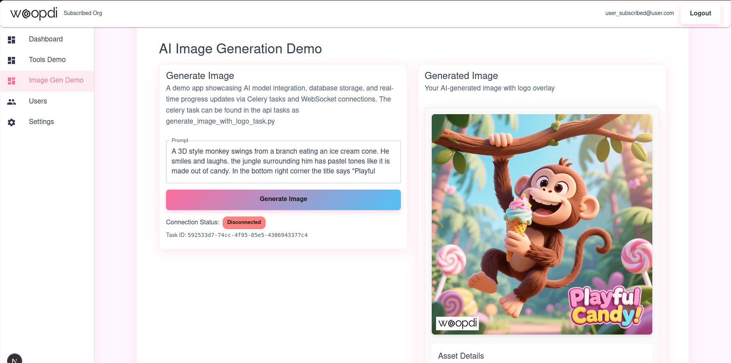Navigate to Settings via its sidebar label
Image resolution: width=731 pixels, height=363 pixels.
pos(41,122)
